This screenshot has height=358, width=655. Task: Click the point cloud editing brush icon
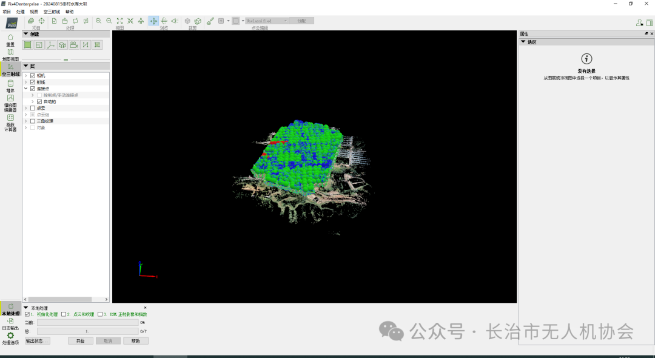[x=210, y=21]
